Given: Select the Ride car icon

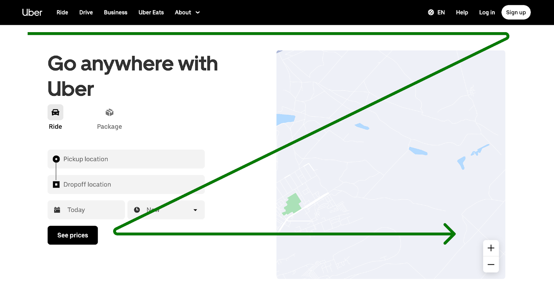Looking at the screenshot, I should 55,112.
